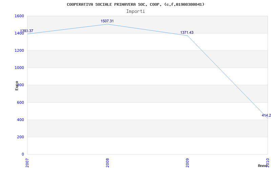Click the Euro y-axis label
The height and width of the screenshot is (169, 271).
point(17,86)
